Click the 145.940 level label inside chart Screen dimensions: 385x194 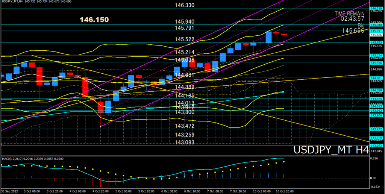coord(185,22)
